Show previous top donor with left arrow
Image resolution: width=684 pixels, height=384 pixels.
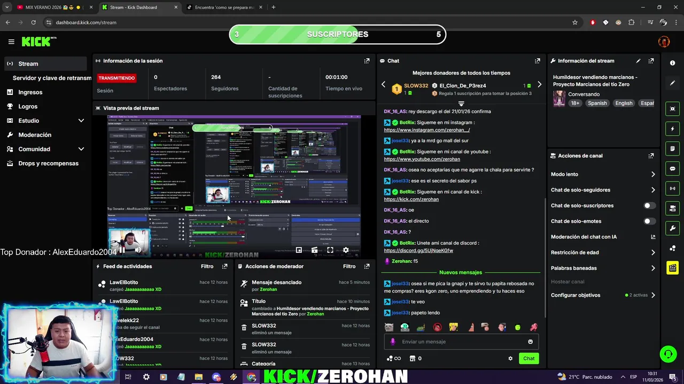click(x=383, y=85)
